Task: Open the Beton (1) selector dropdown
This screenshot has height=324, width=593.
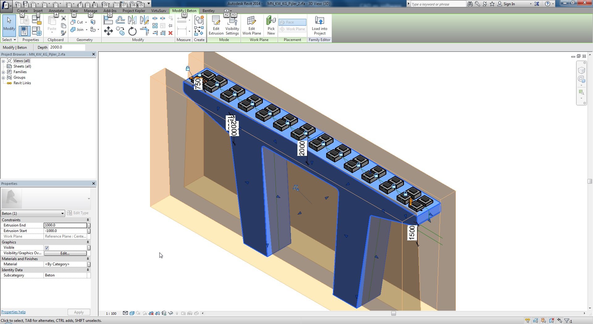Action: [62, 214]
